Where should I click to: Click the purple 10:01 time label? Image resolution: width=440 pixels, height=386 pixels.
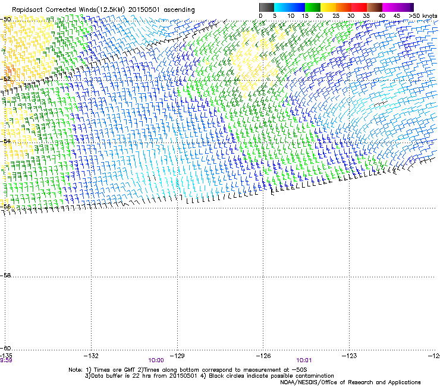click(x=304, y=360)
